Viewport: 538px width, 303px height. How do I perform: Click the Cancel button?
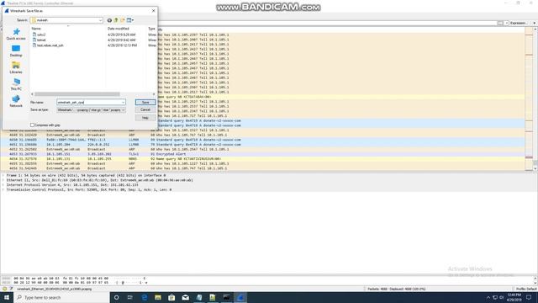145,110
